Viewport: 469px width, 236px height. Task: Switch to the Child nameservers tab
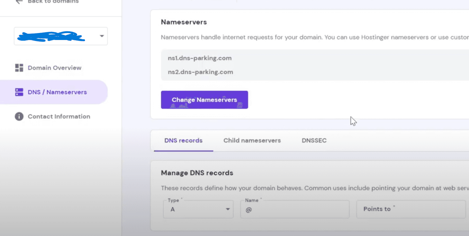pyautogui.click(x=252, y=140)
